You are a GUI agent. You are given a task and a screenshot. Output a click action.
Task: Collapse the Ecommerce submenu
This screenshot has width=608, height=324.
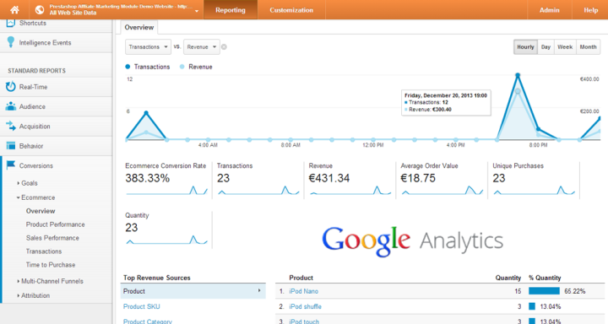point(36,197)
